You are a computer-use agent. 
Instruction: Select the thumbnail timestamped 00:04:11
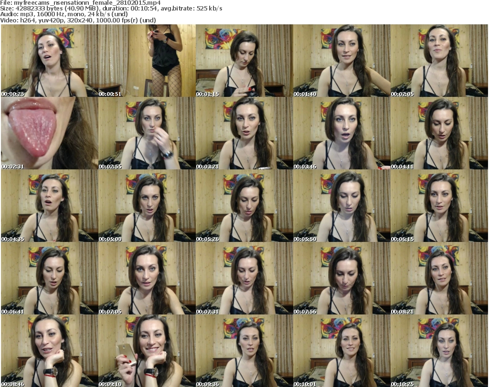tap(439, 133)
